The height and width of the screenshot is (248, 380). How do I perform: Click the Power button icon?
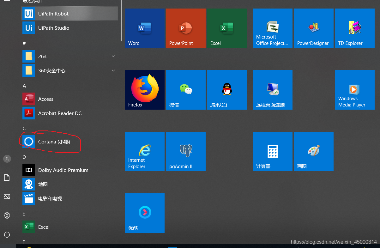[x=7, y=234]
